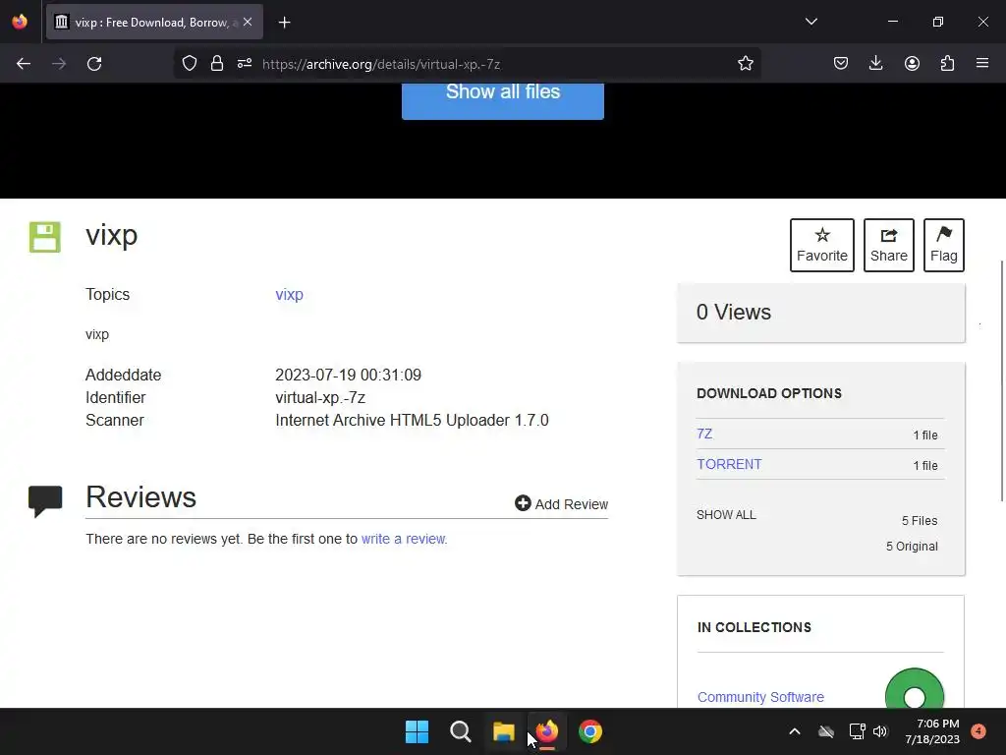Image resolution: width=1006 pixels, height=755 pixels.
Task: Open the notification badge showing 4
Action: tap(978, 730)
